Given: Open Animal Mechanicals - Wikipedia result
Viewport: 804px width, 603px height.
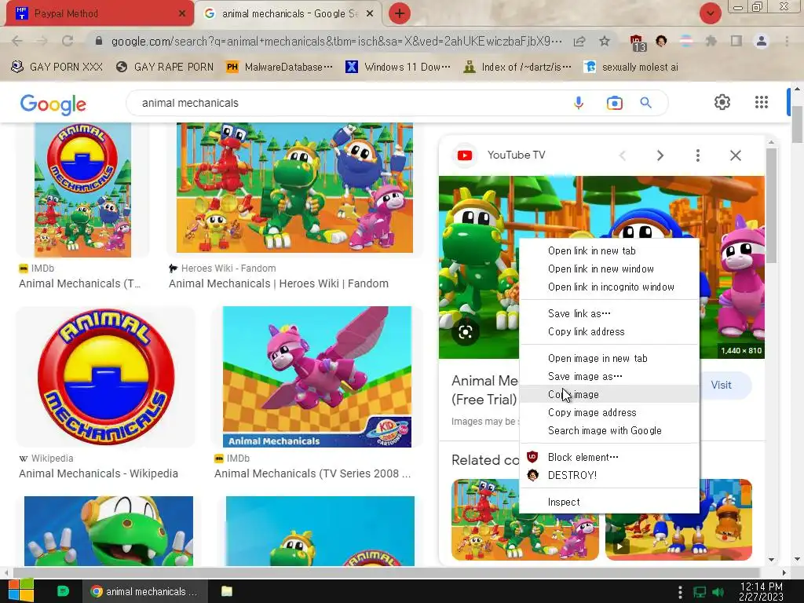Looking at the screenshot, I should [98, 473].
